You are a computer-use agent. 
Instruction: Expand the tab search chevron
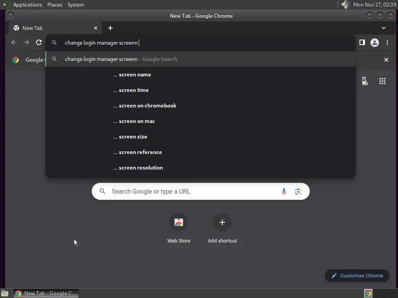coord(384,28)
